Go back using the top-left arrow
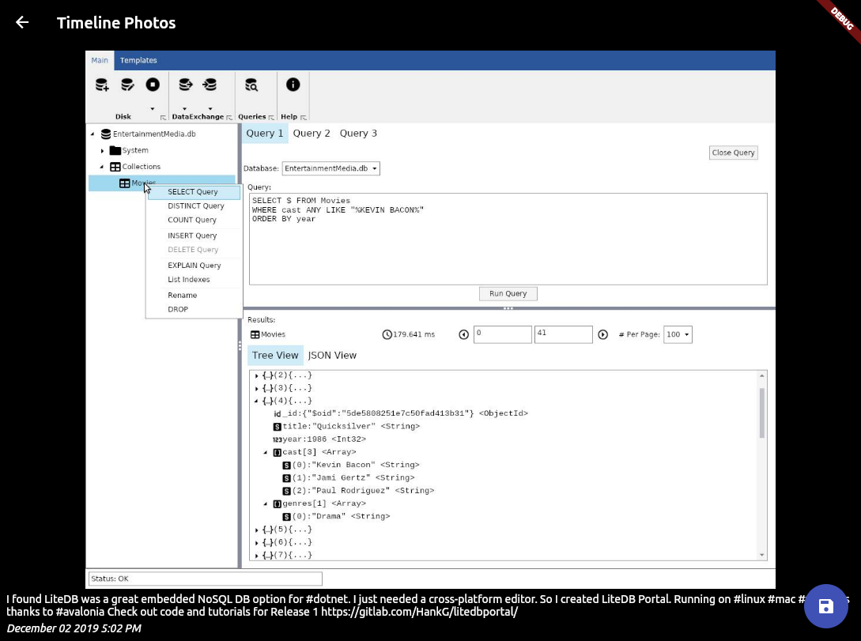 (22, 23)
